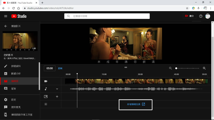
Task: Go back to channel videos arrow
Action: (6, 26)
